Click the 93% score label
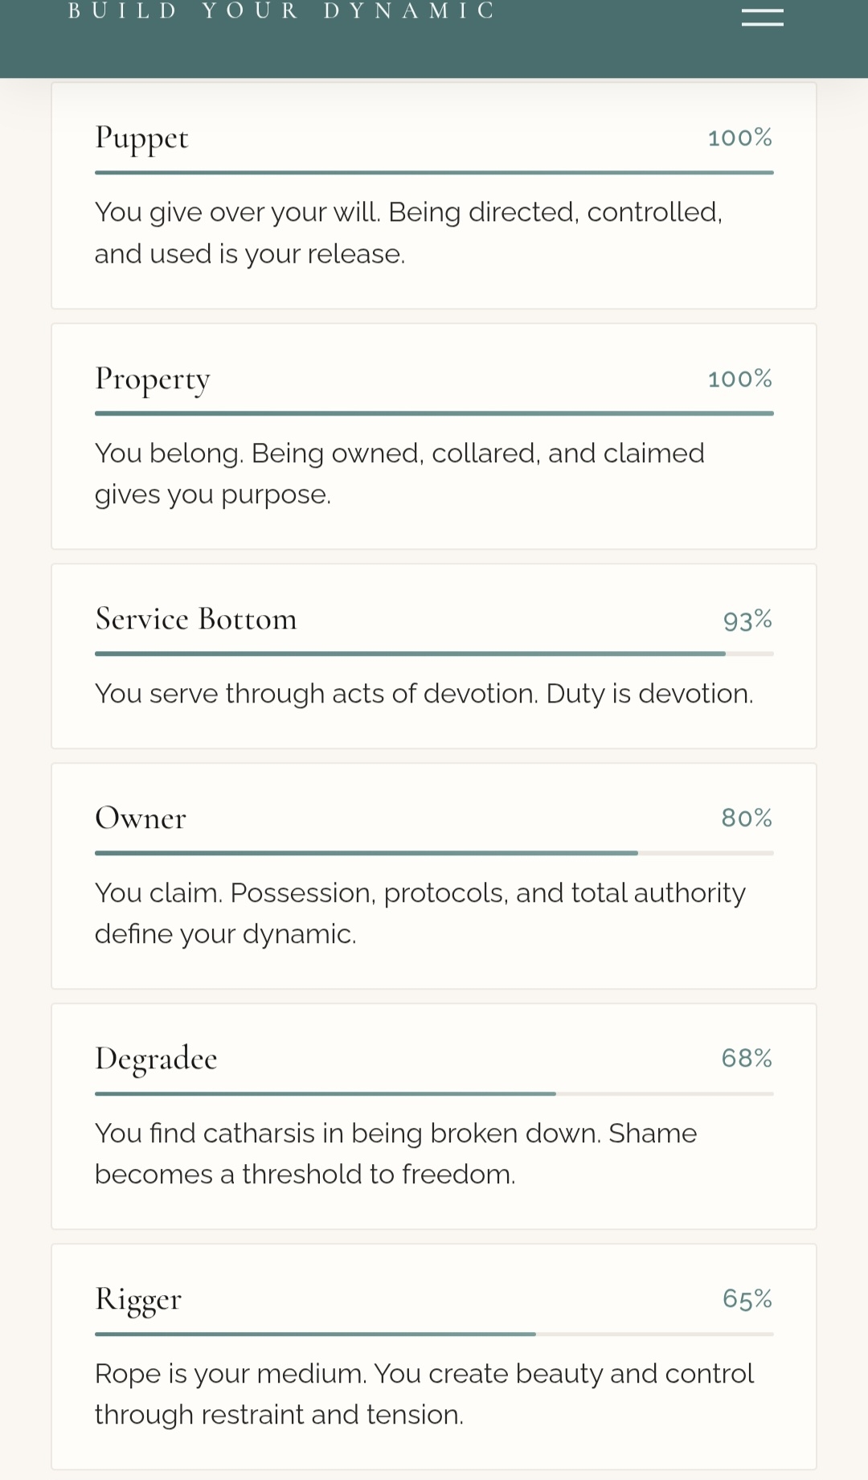The image size is (868, 1480). point(747,621)
